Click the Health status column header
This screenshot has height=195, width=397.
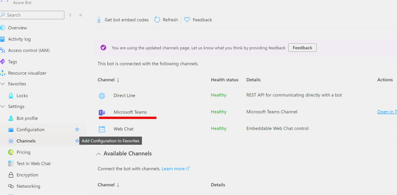click(x=224, y=80)
